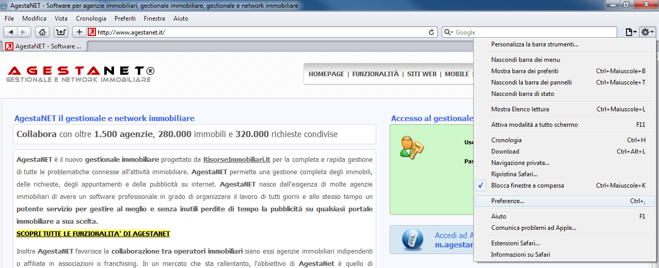This screenshot has height=268, width=659.
Task: Click FUNZIONALITÀ in site navigation
Action: tap(376, 74)
